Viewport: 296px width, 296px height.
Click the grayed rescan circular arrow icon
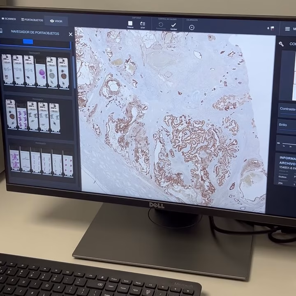click(161, 25)
